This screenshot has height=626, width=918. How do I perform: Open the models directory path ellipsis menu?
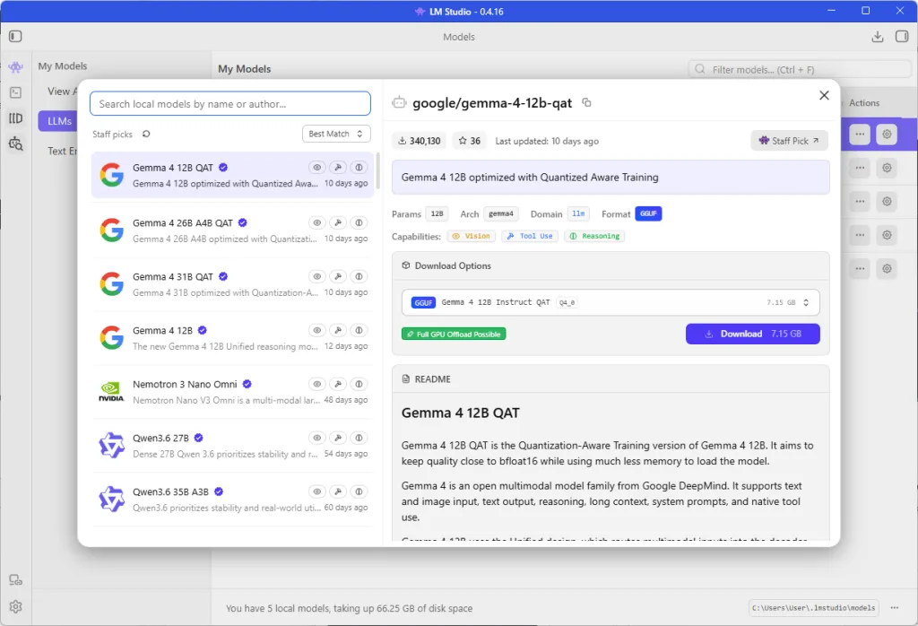(895, 608)
